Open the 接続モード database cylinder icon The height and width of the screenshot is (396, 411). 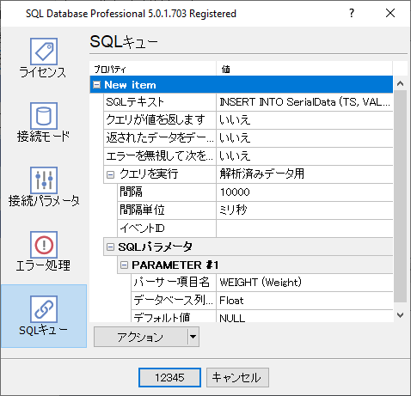click(x=44, y=116)
